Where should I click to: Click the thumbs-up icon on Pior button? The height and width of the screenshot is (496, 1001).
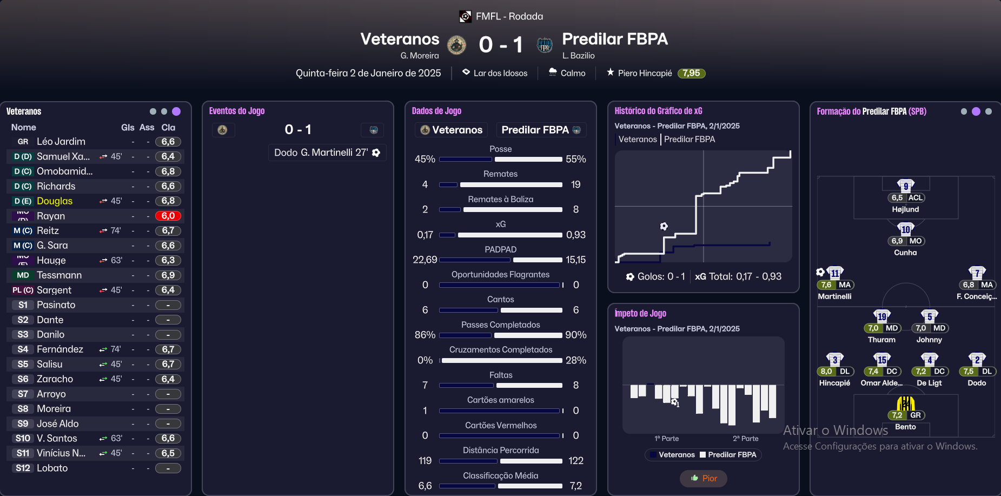[x=695, y=478]
